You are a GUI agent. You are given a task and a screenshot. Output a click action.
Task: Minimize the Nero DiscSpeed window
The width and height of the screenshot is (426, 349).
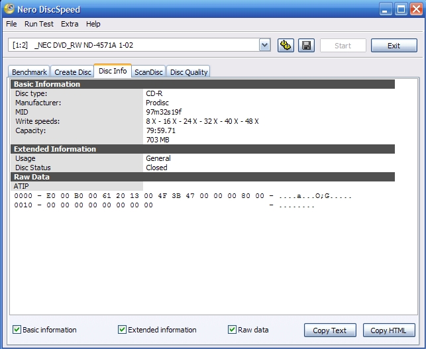click(385, 9)
